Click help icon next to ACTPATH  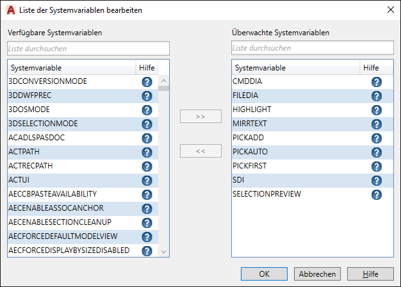point(147,152)
